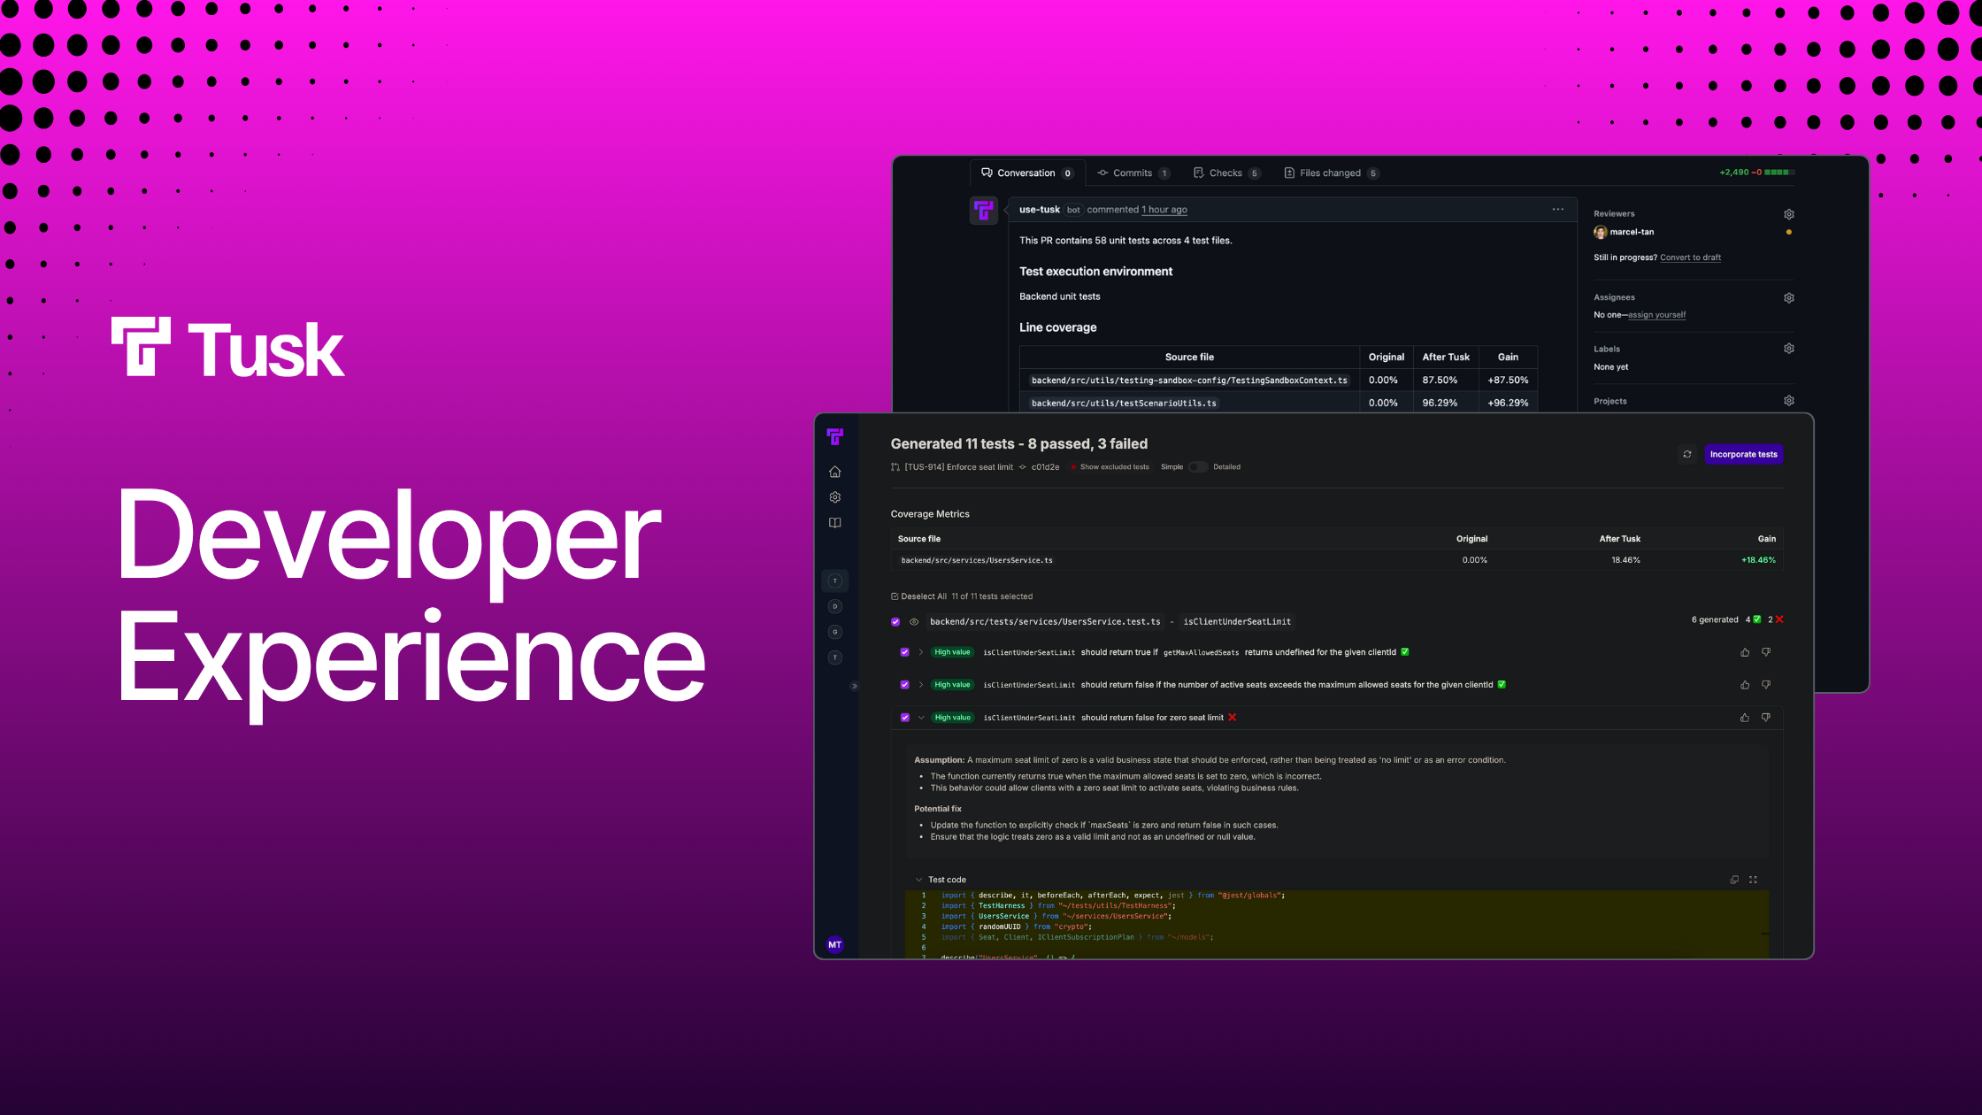Open Home from the Tusk sidebar
Viewport: 1982px width, 1115px height.
pos(834,472)
